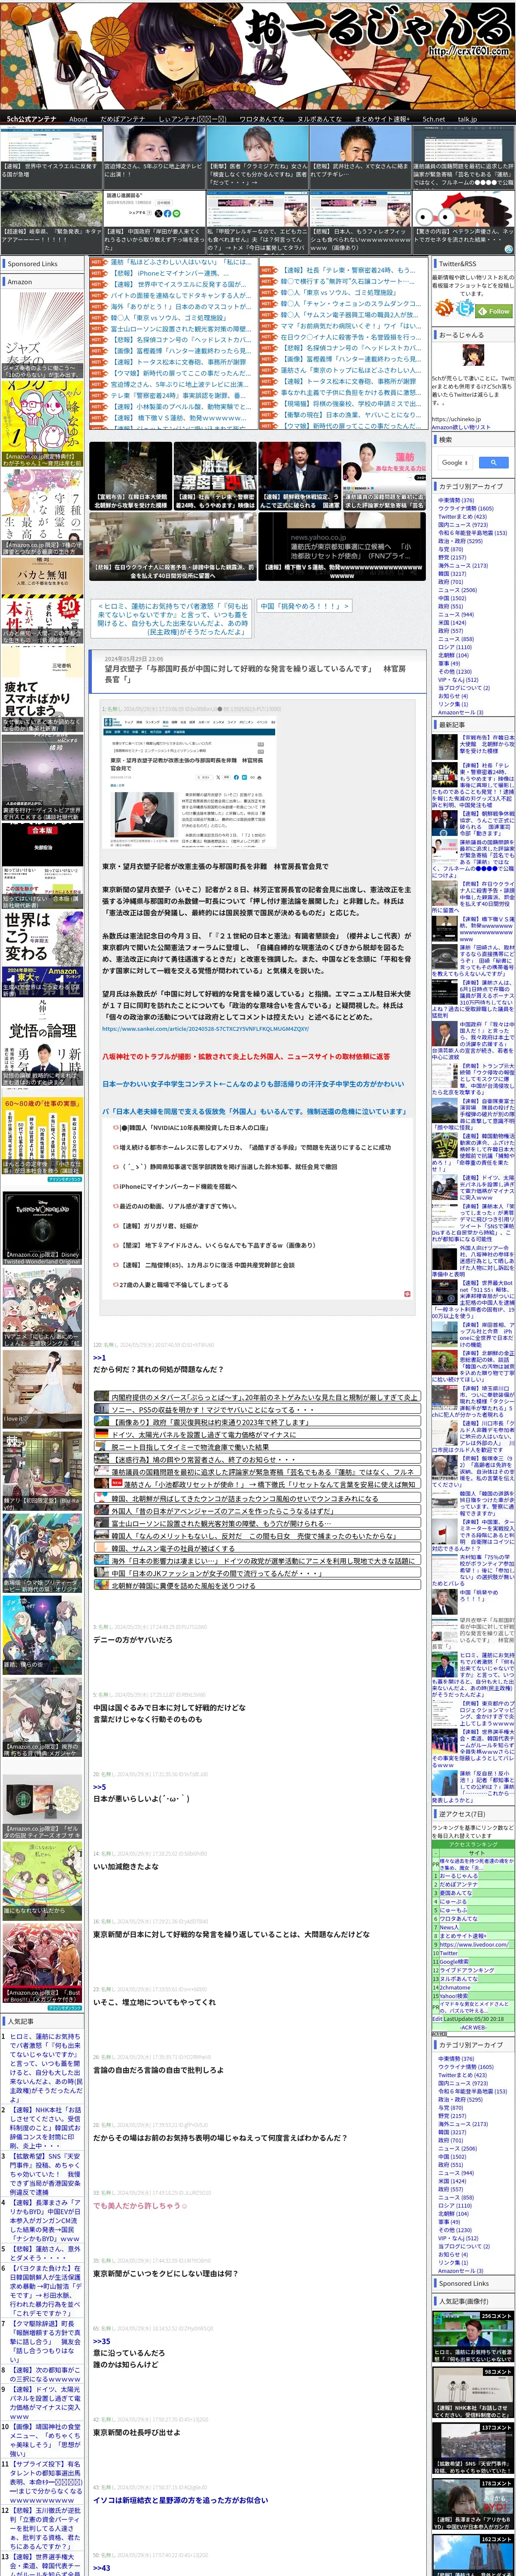Focus the Google custom search field
This screenshot has height=2576, width=516.
click(x=455, y=462)
